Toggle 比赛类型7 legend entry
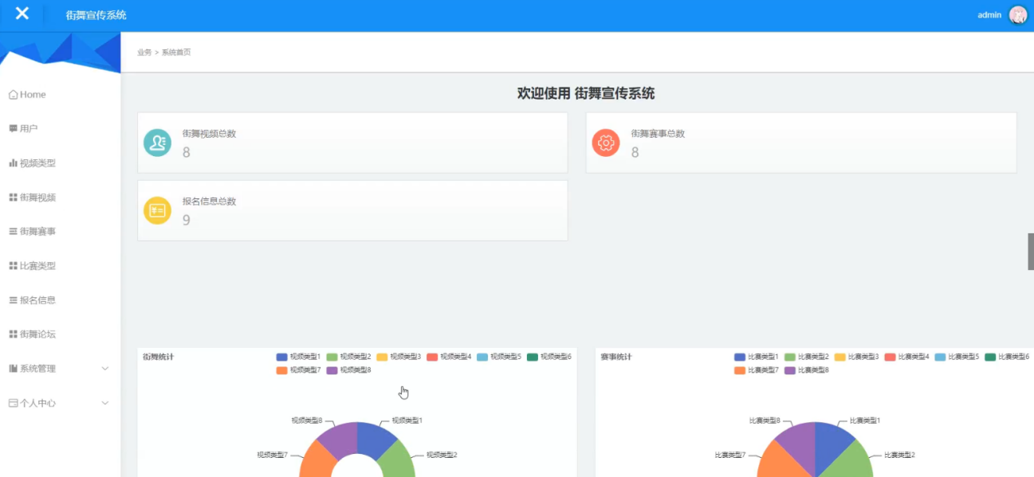 click(x=757, y=370)
